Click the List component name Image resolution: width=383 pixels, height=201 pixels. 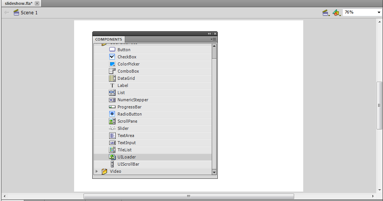click(x=121, y=93)
